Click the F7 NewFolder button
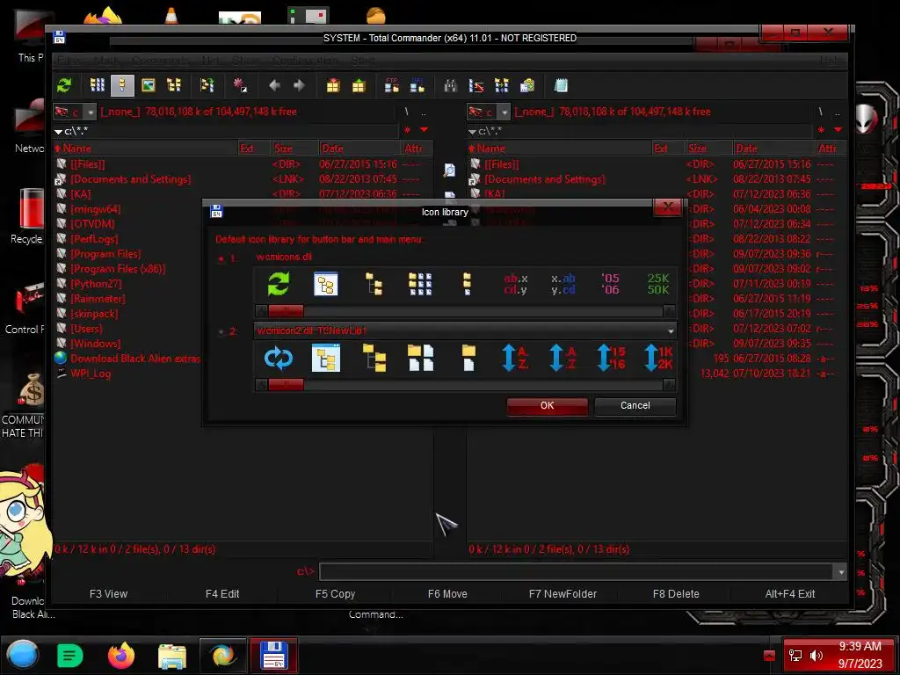 coord(562,594)
